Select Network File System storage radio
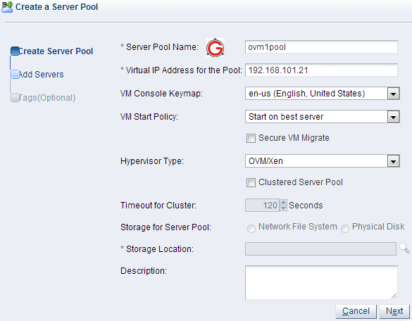This screenshot has width=412, height=321. click(x=251, y=229)
